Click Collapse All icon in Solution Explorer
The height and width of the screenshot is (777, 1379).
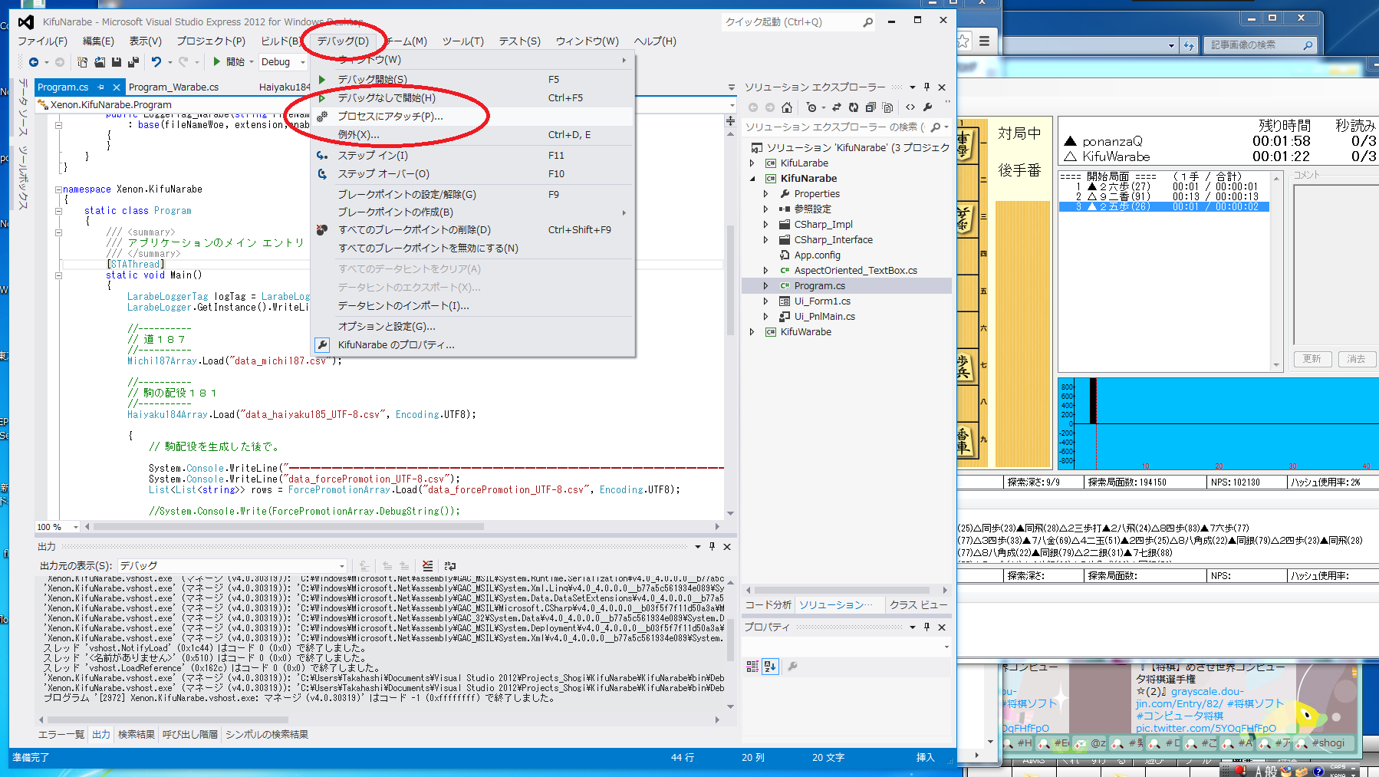tap(871, 107)
